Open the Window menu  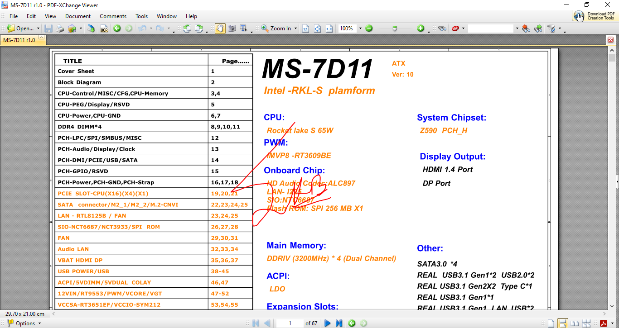pyautogui.click(x=167, y=16)
